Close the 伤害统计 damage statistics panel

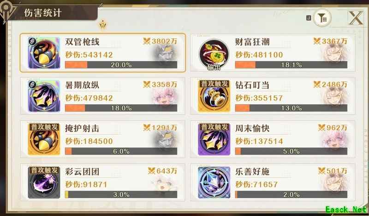click(x=355, y=17)
